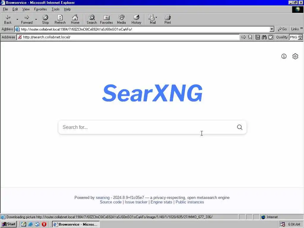This screenshot has height=228, width=304.
Task: Print the page with the Print button
Action: pos(167,20)
